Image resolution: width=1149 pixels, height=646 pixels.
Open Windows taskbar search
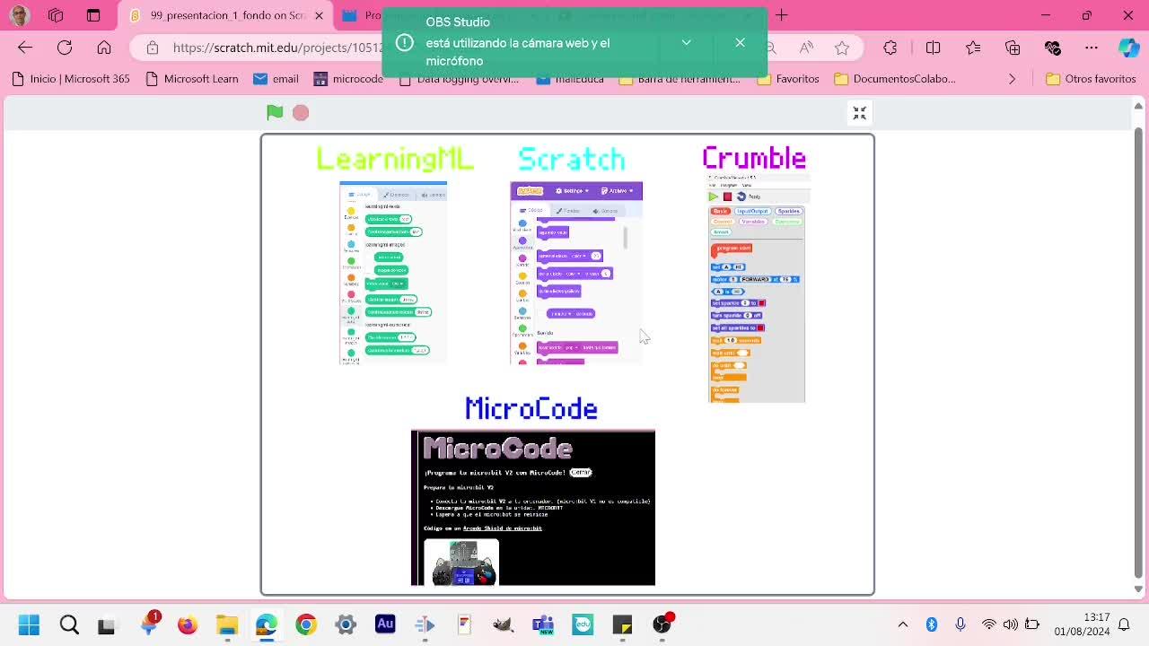(x=69, y=624)
